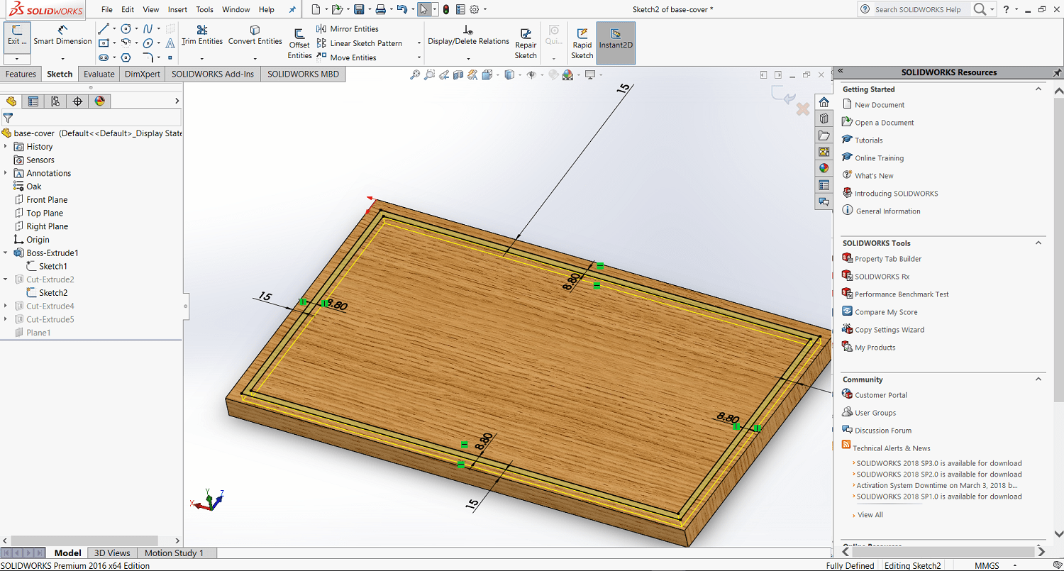Screen dimensions: 1064x571
Task: Open Design Library tab in task pane
Action: point(824,118)
